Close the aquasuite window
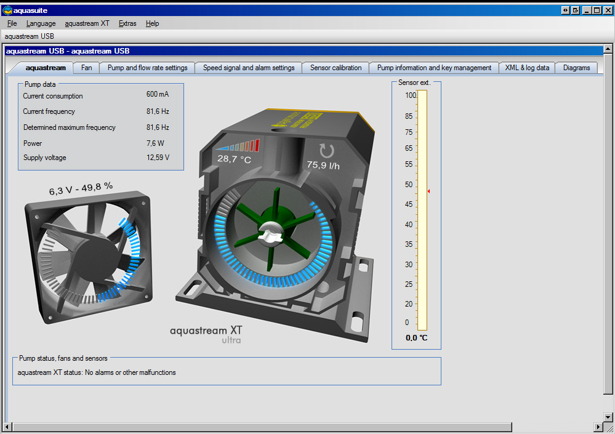615x434 pixels. pos(608,10)
